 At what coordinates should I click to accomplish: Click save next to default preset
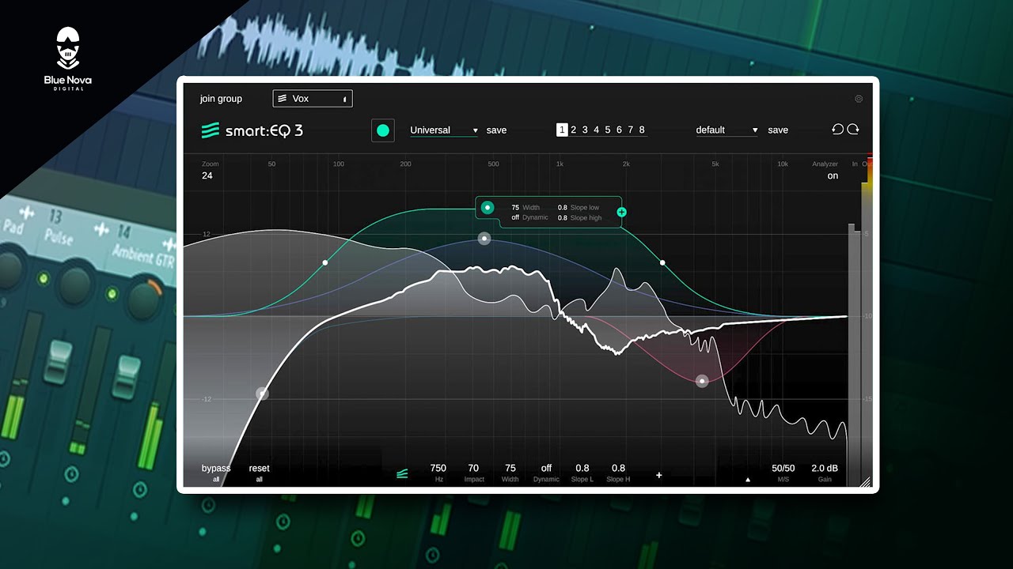pyautogui.click(x=778, y=130)
